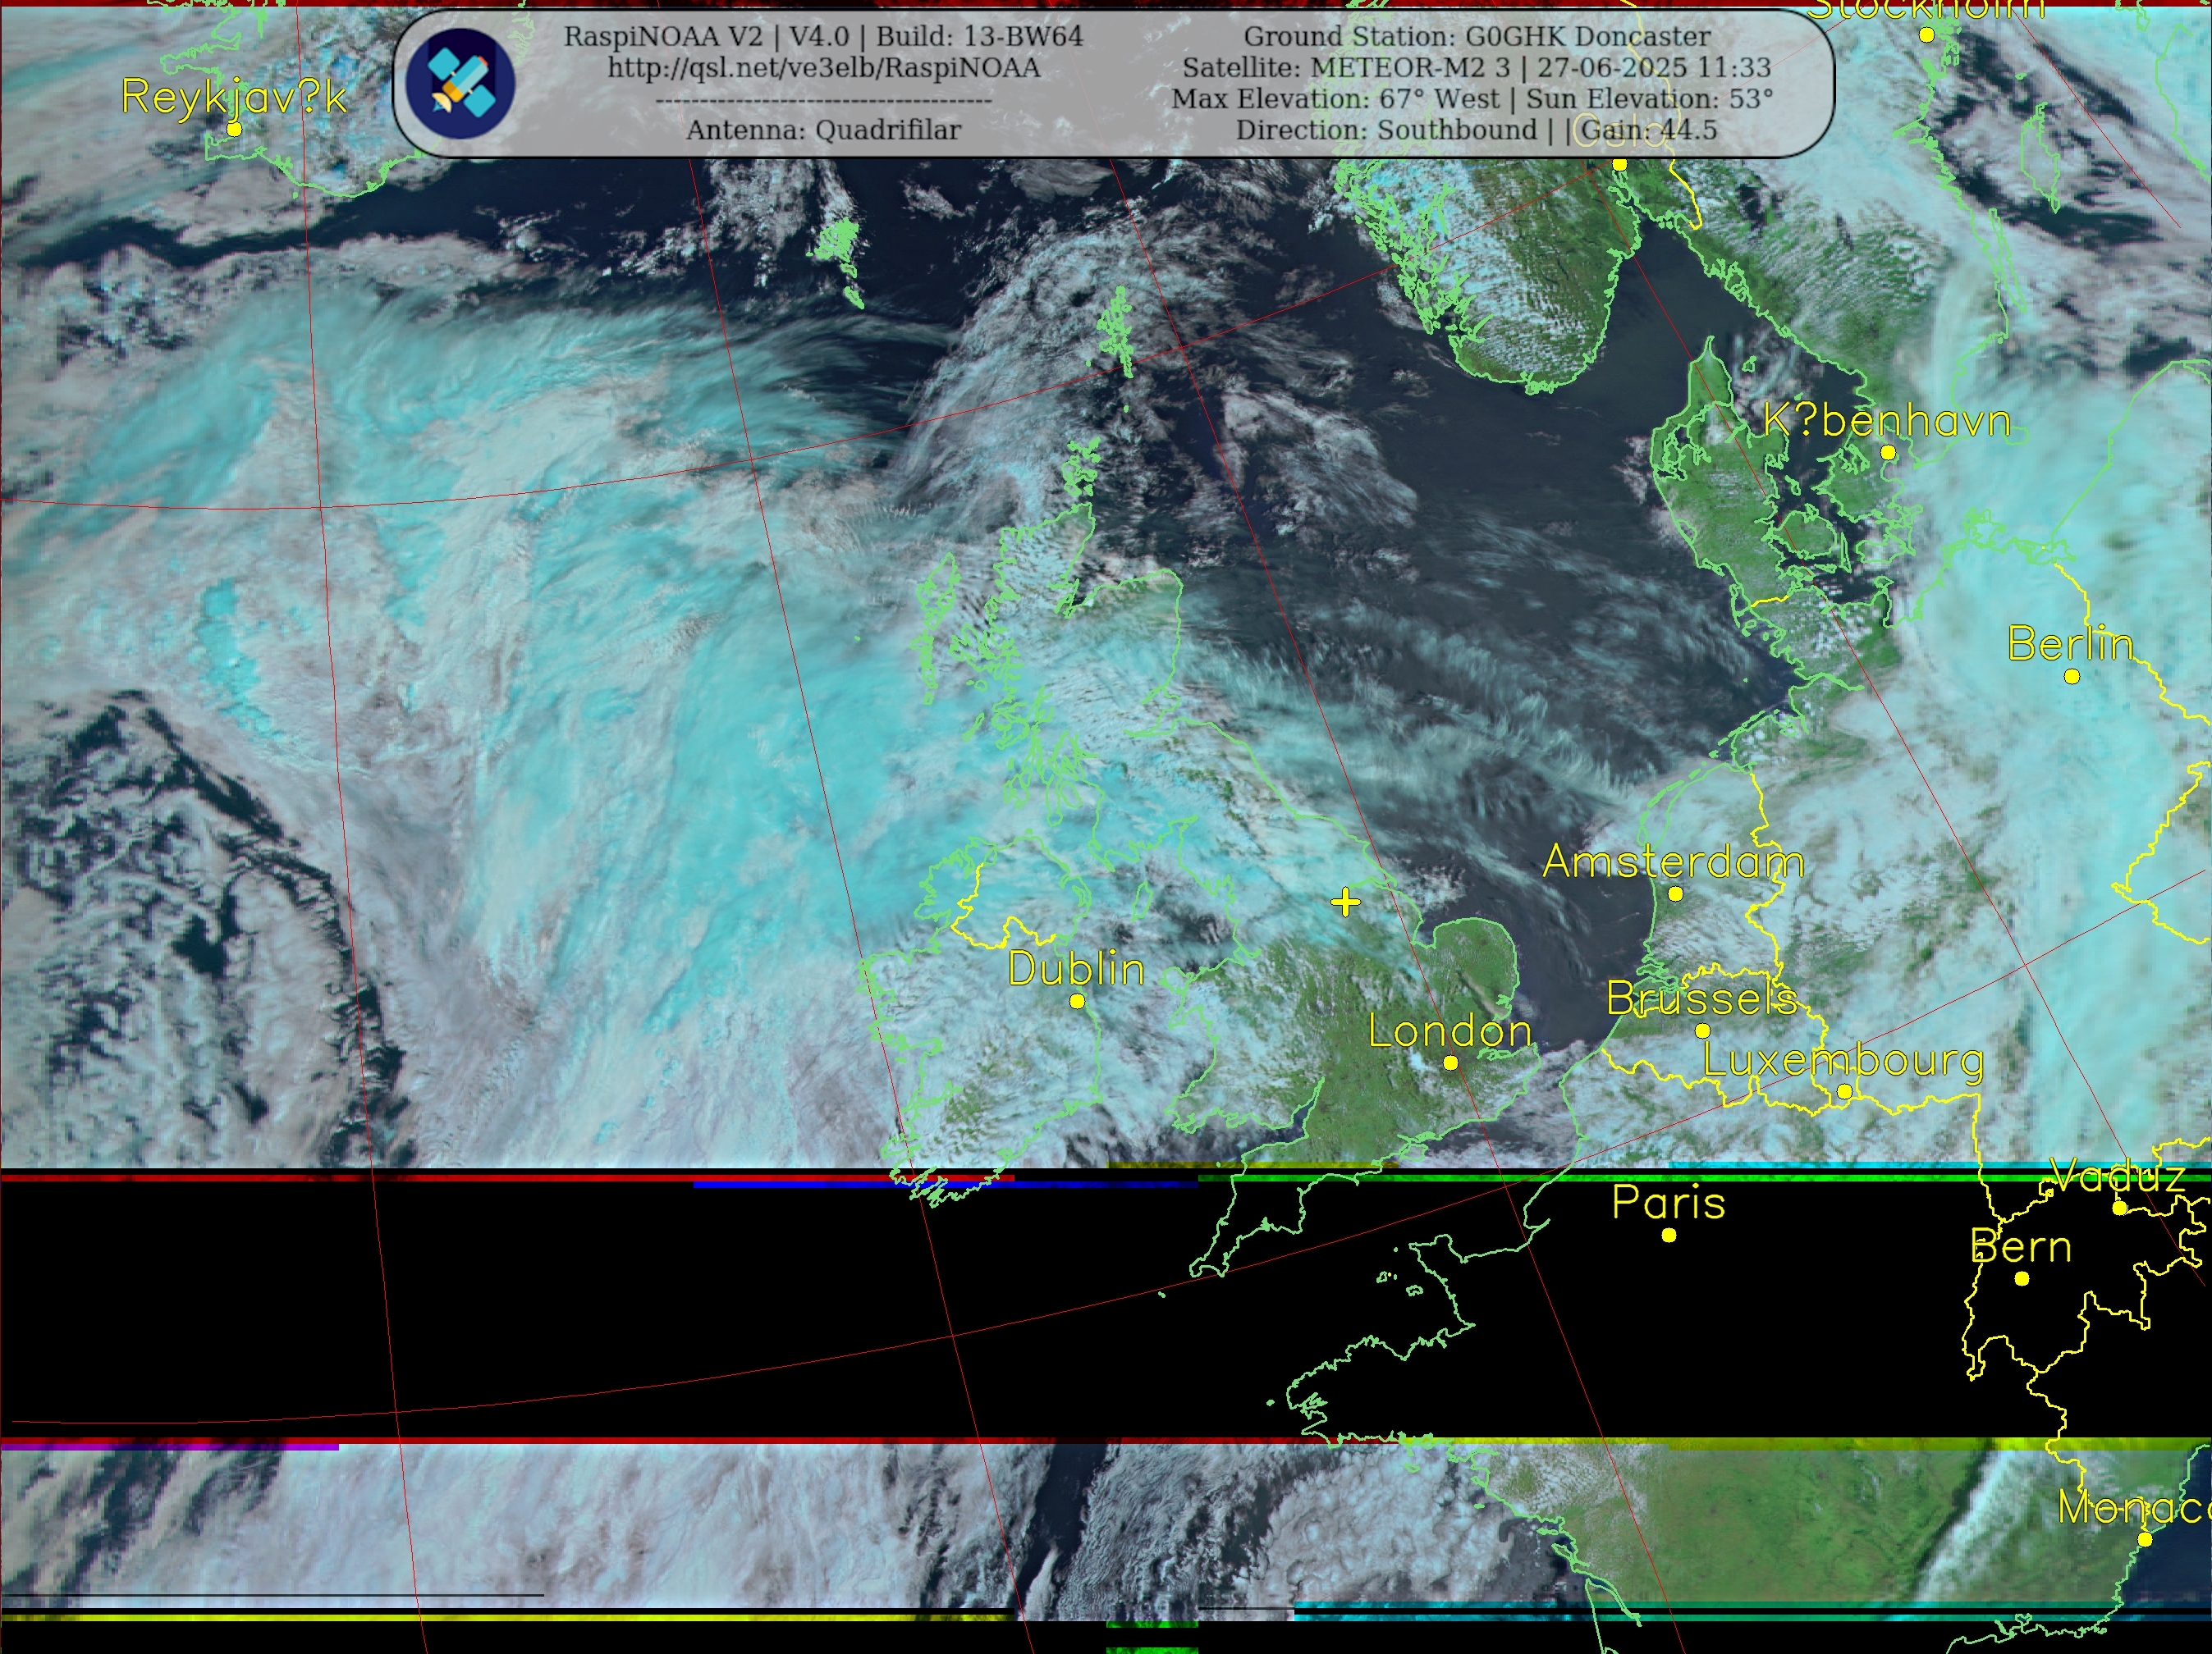Click the Vaduz city label
Viewport: 2212px width, 1654px height.
(2118, 1177)
